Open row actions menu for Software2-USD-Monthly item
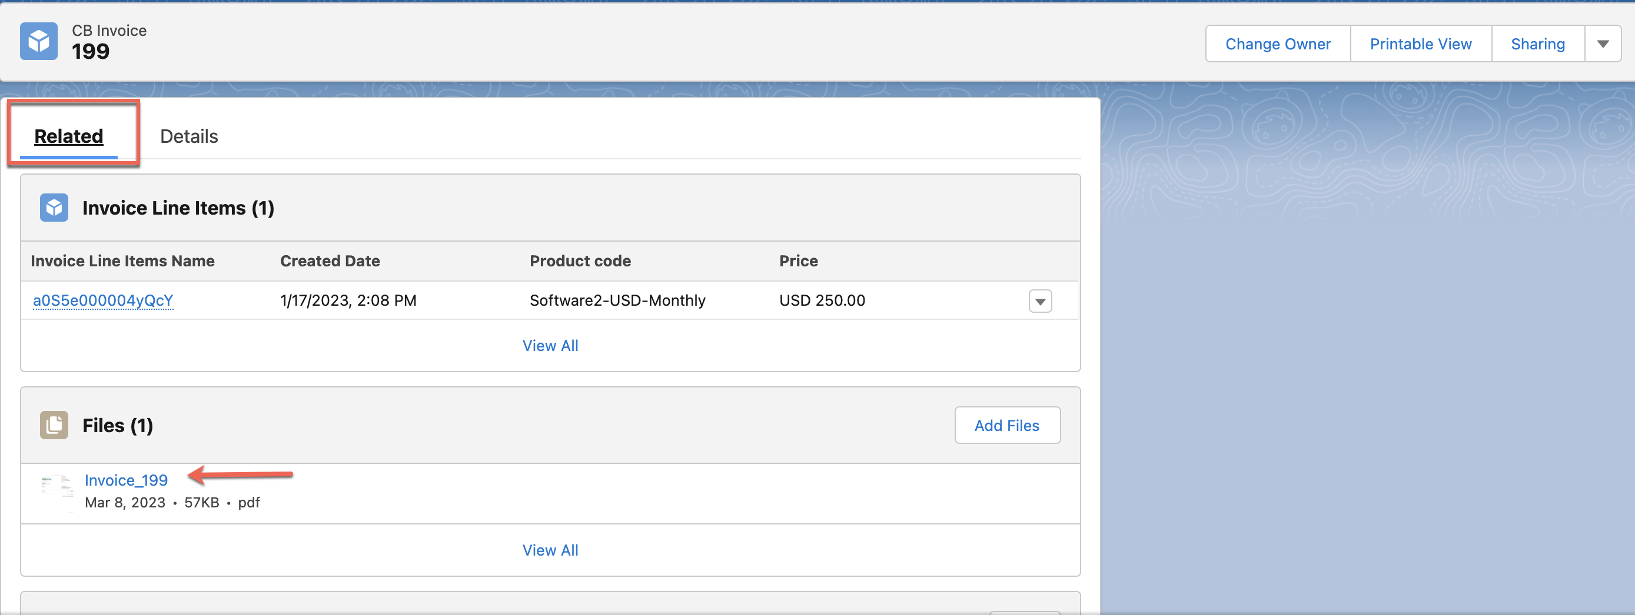The width and height of the screenshot is (1635, 615). (x=1039, y=301)
